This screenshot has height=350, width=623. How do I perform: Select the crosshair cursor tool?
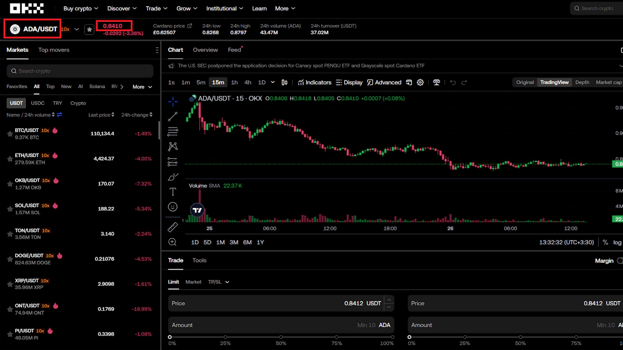coord(173,102)
